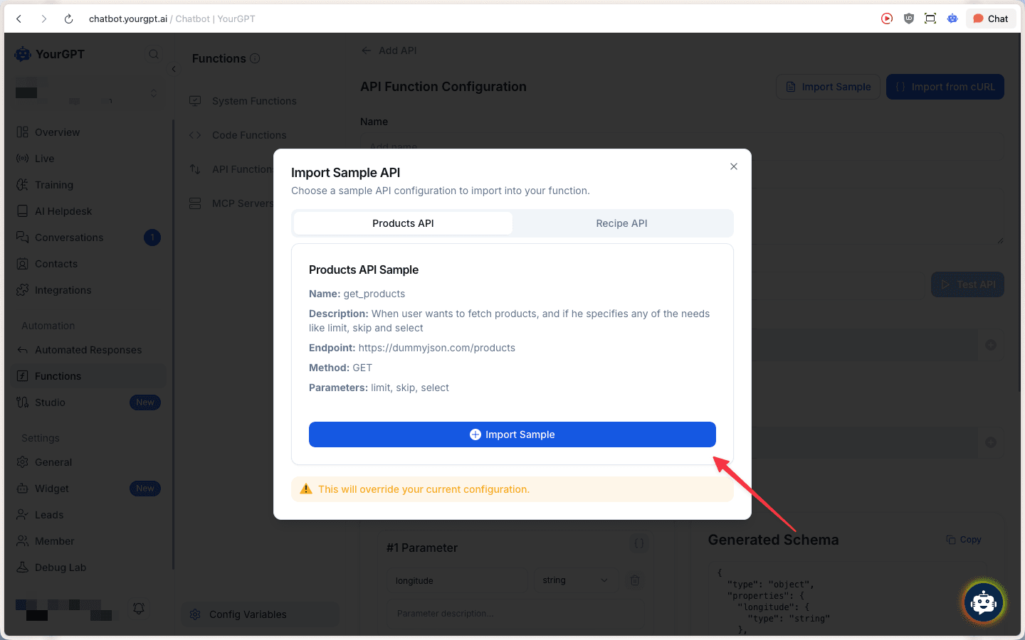Switch to the Recipe API tab
Viewport: 1025px width, 640px height.
point(621,223)
